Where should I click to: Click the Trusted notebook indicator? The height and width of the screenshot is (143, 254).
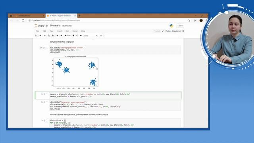pos(157,31)
